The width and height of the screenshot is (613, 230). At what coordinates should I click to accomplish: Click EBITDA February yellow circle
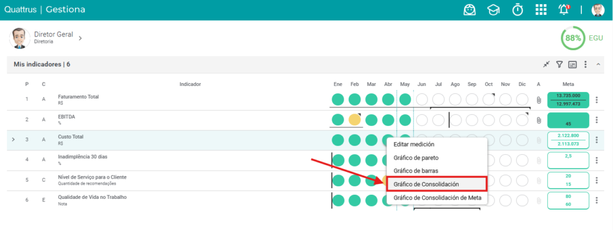click(354, 119)
